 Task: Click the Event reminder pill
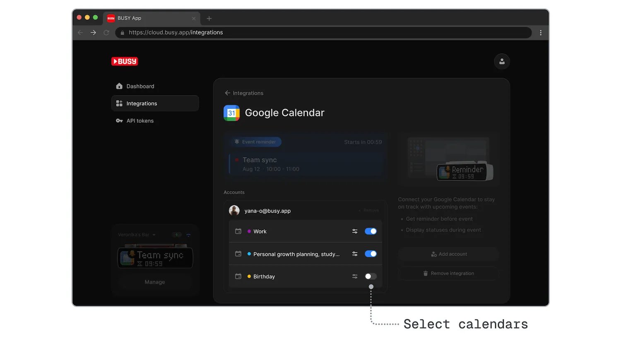point(255,142)
